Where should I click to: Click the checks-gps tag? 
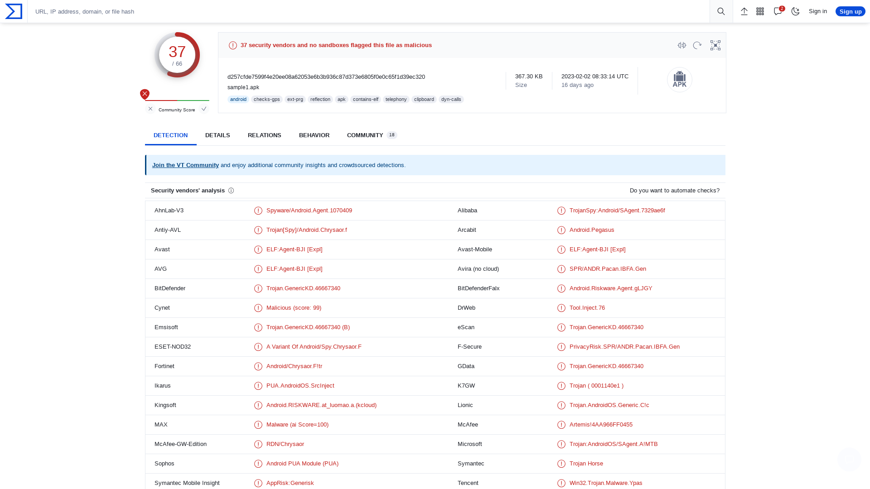pyautogui.click(x=267, y=100)
